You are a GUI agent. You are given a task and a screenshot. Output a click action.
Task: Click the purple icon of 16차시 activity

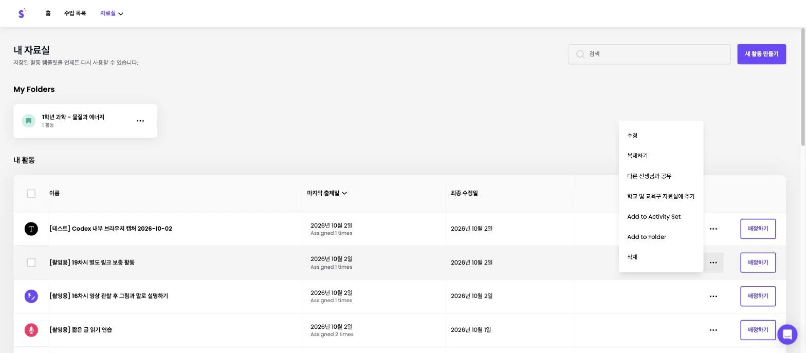point(31,296)
